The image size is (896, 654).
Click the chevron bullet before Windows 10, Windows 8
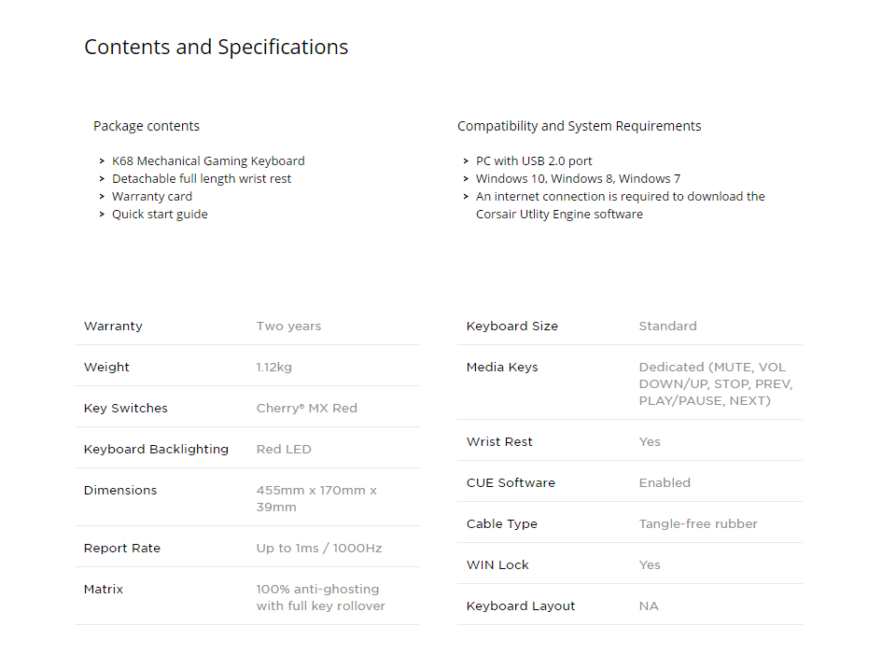click(466, 179)
